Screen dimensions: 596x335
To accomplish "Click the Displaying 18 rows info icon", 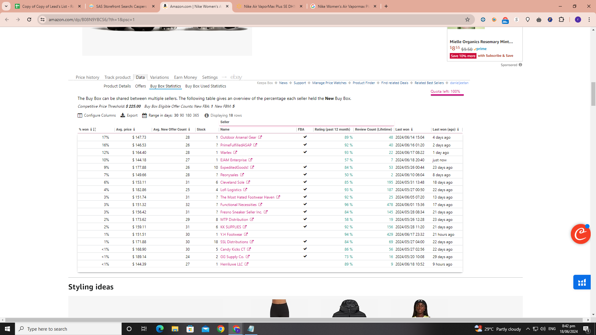I will pos(206,115).
